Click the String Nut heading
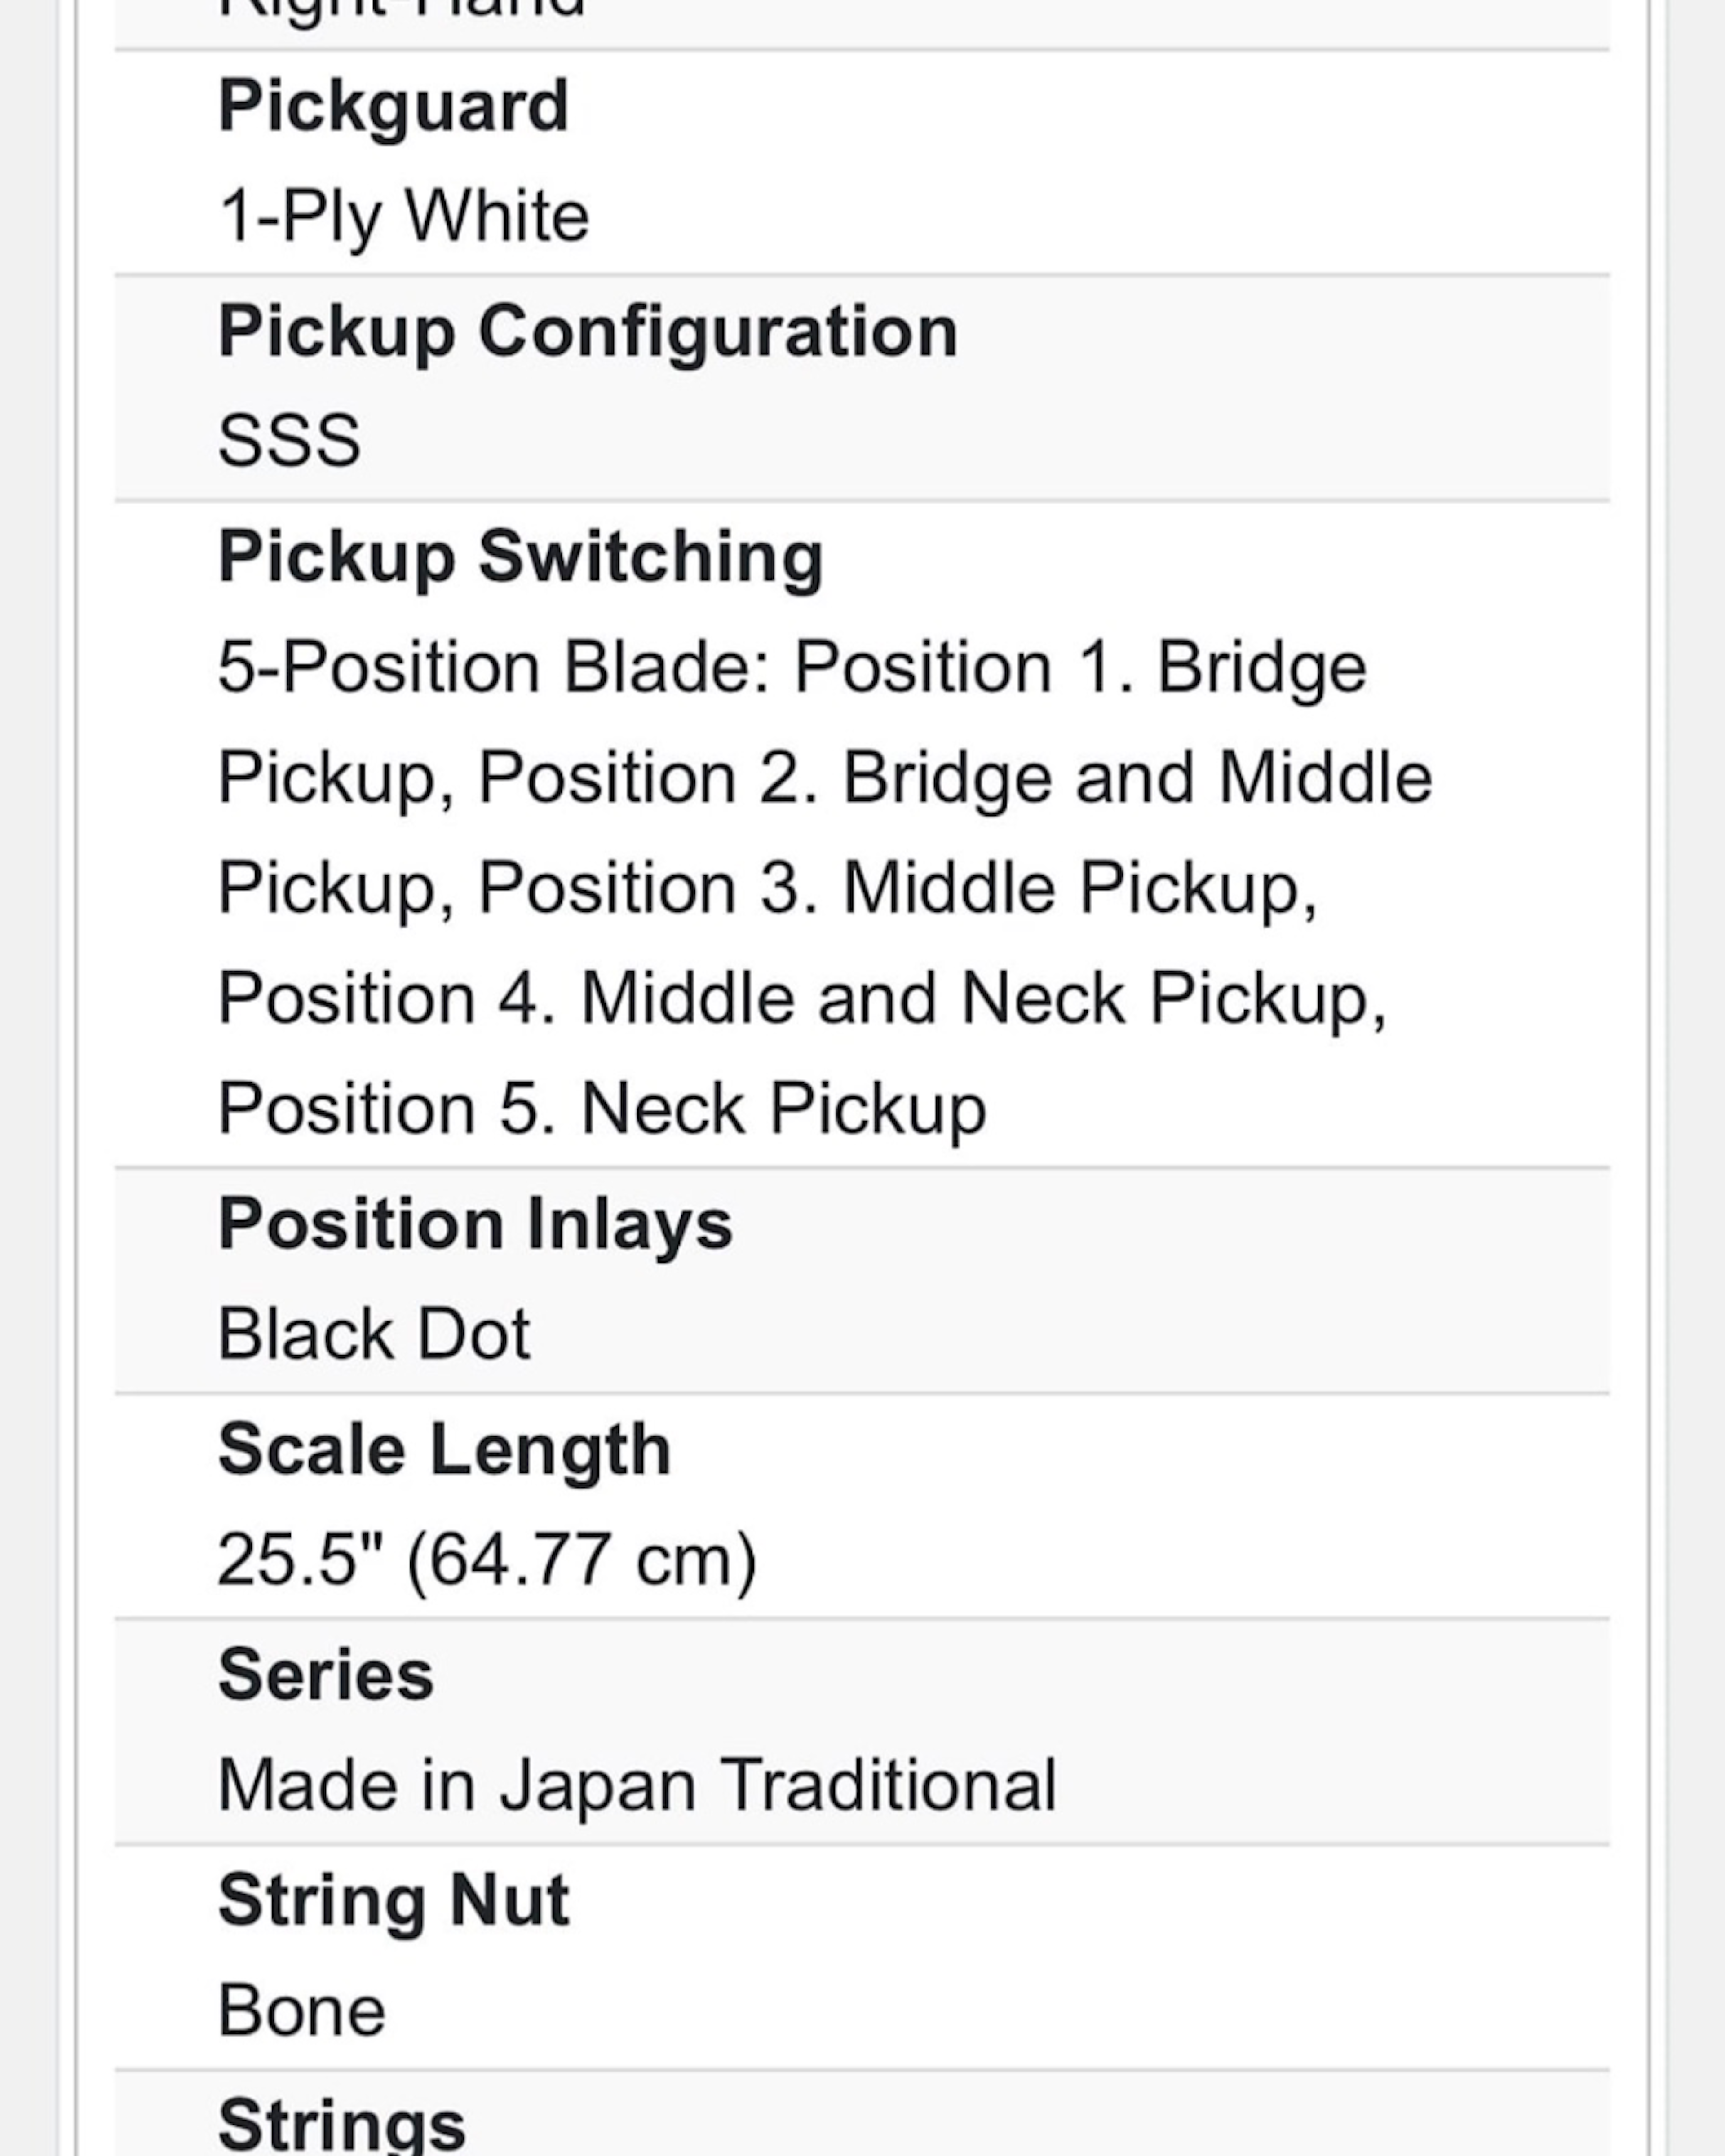This screenshot has width=1725, height=2156. pos(393,1900)
